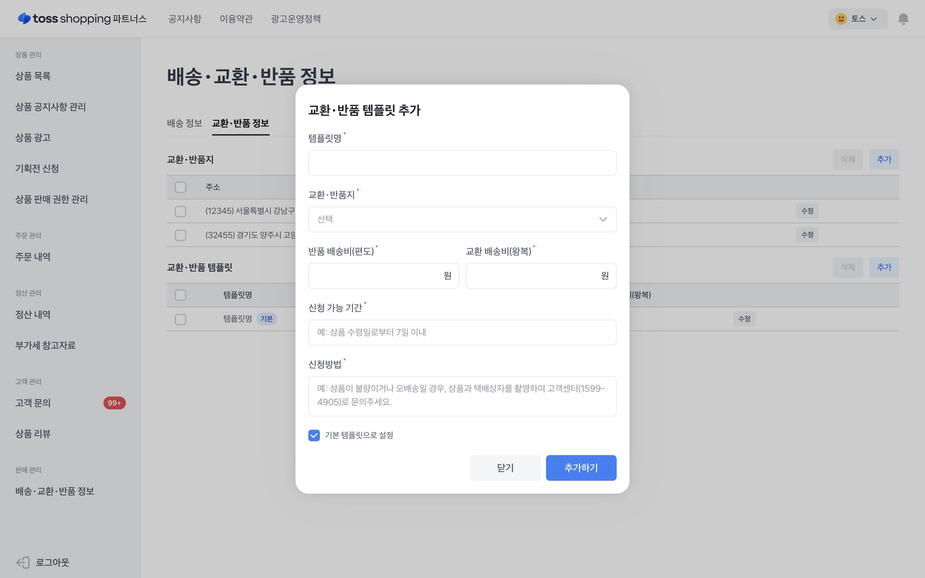925x578 pixels.
Task: Open the 공지사항 menu item
Action: 185,19
